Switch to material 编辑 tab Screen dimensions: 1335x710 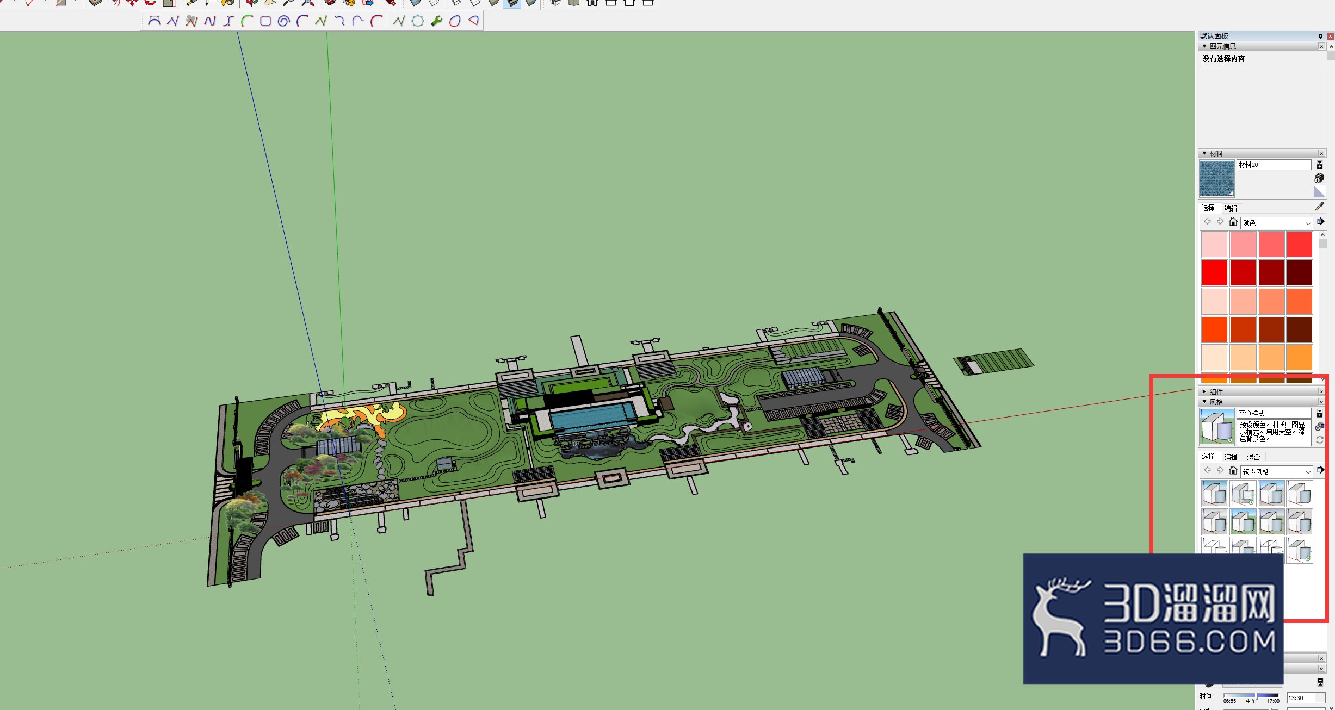tap(1231, 208)
